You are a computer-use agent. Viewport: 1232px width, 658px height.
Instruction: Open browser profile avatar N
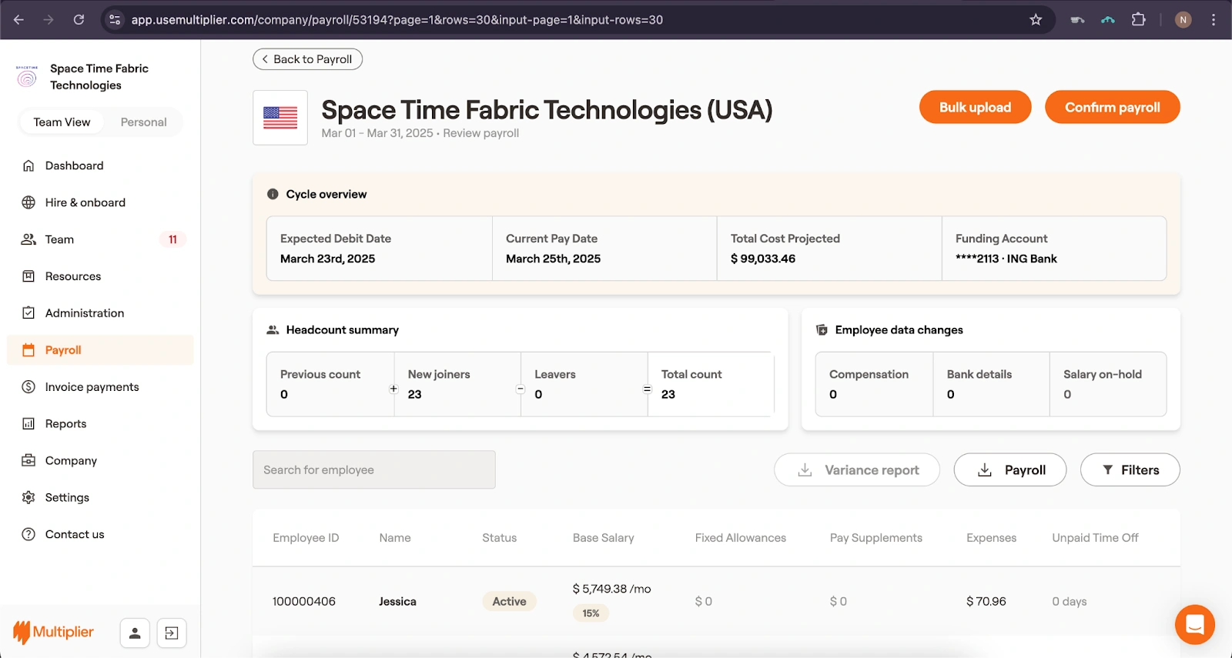tap(1183, 20)
